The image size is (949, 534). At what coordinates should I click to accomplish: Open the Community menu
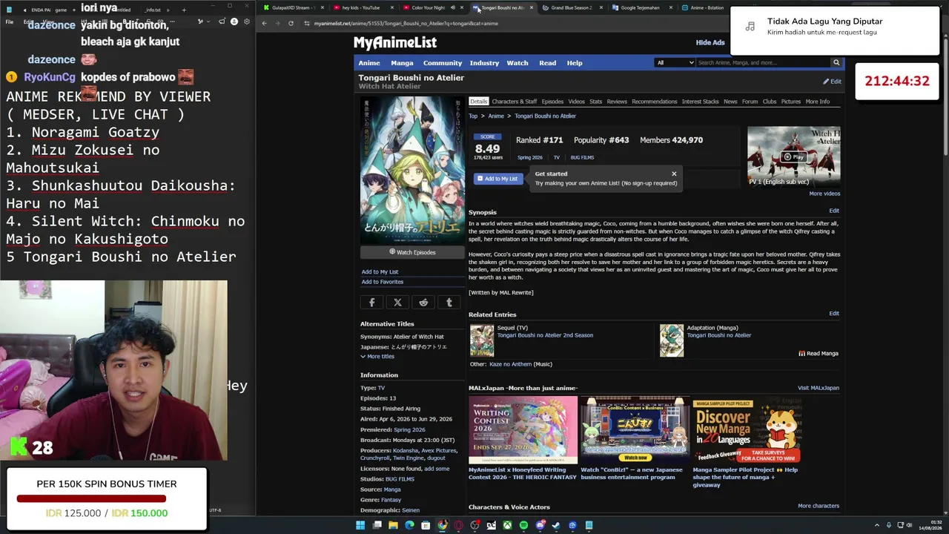[443, 63]
